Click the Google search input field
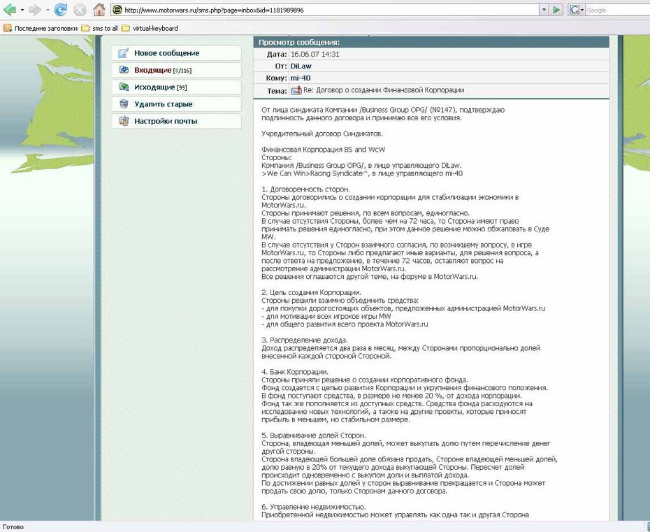The image size is (650, 532). pyautogui.click(x=617, y=10)
